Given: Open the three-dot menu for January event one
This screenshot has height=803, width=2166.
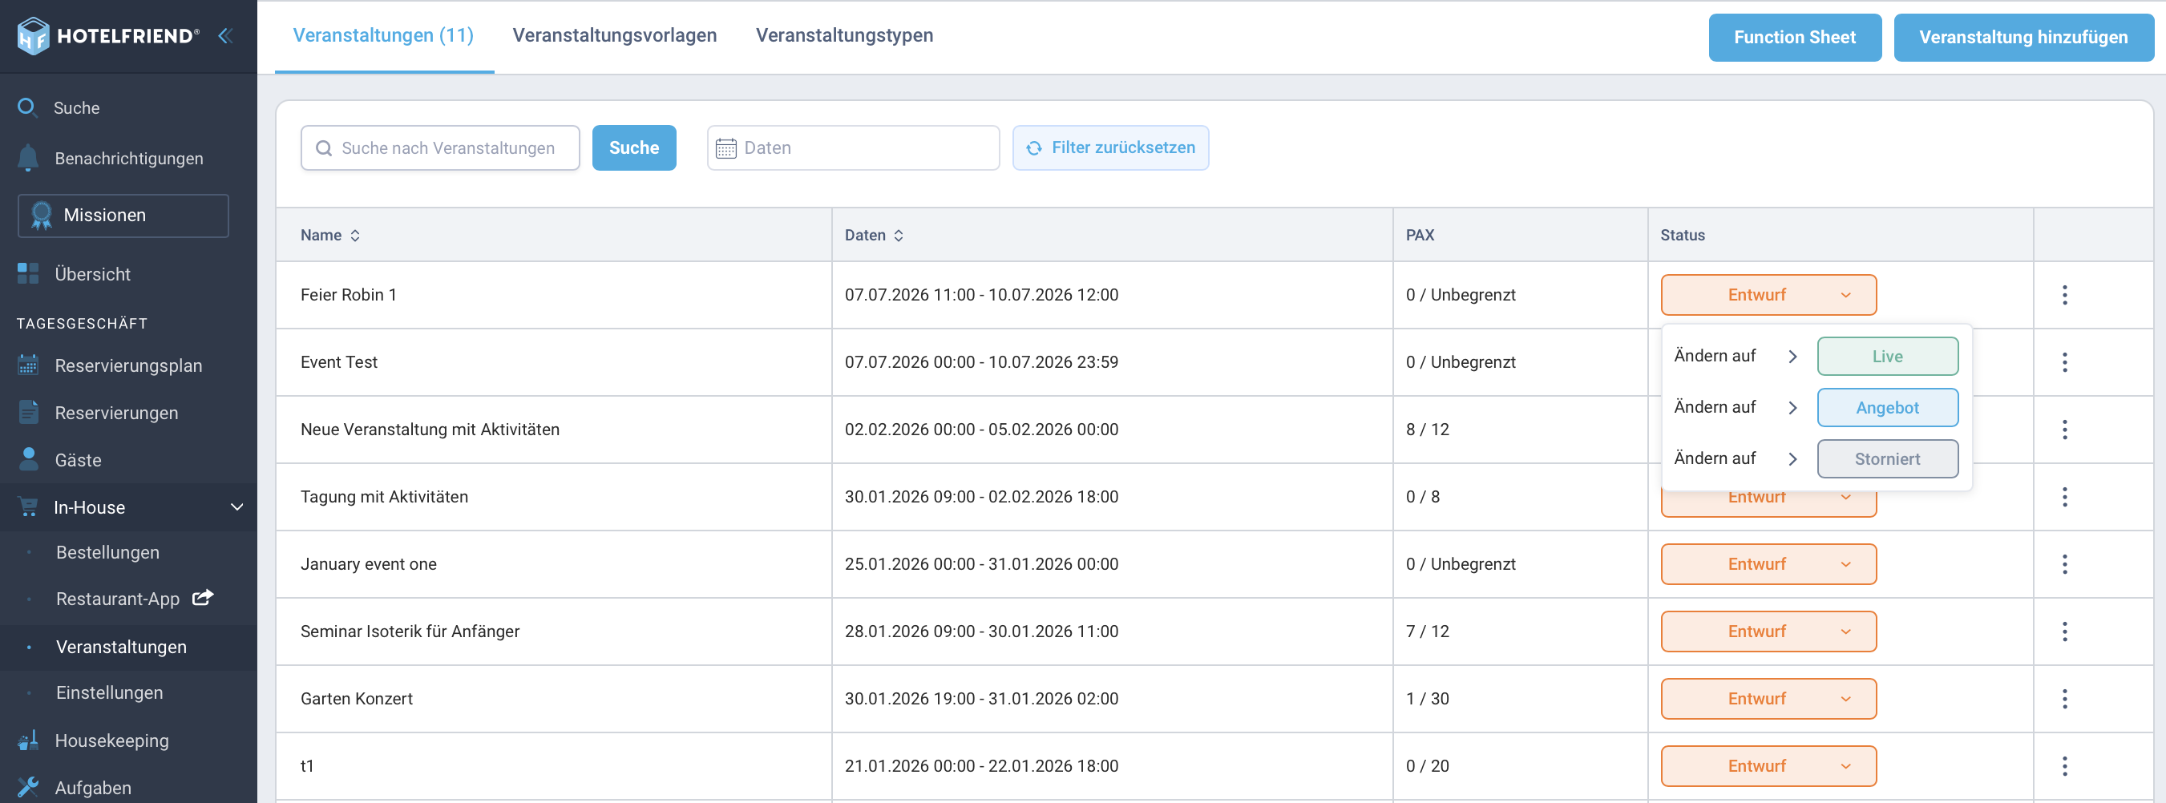Looking at the screenshot, I should pyautogui.click(x=2064, y=563).
